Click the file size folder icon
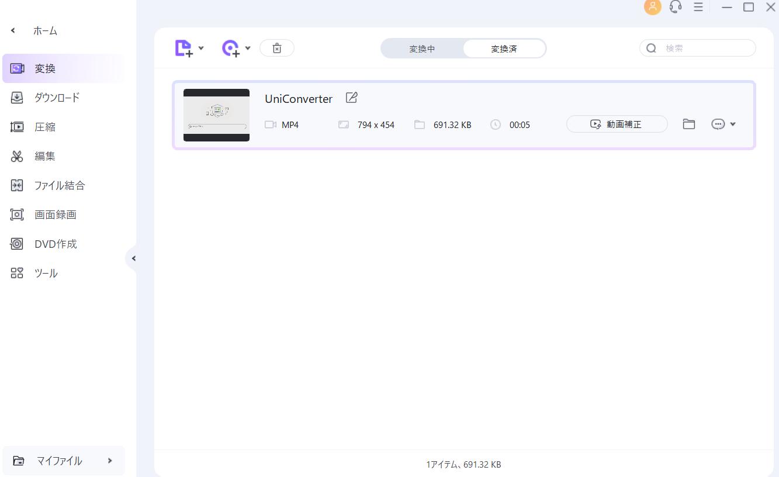 click(419, 125)
